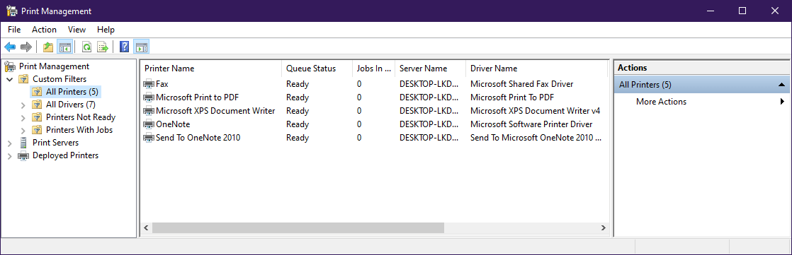792x255 pixels.
Task: Select the Microsoft Print to PDF printer icon
Action: (x=149, y=97)
